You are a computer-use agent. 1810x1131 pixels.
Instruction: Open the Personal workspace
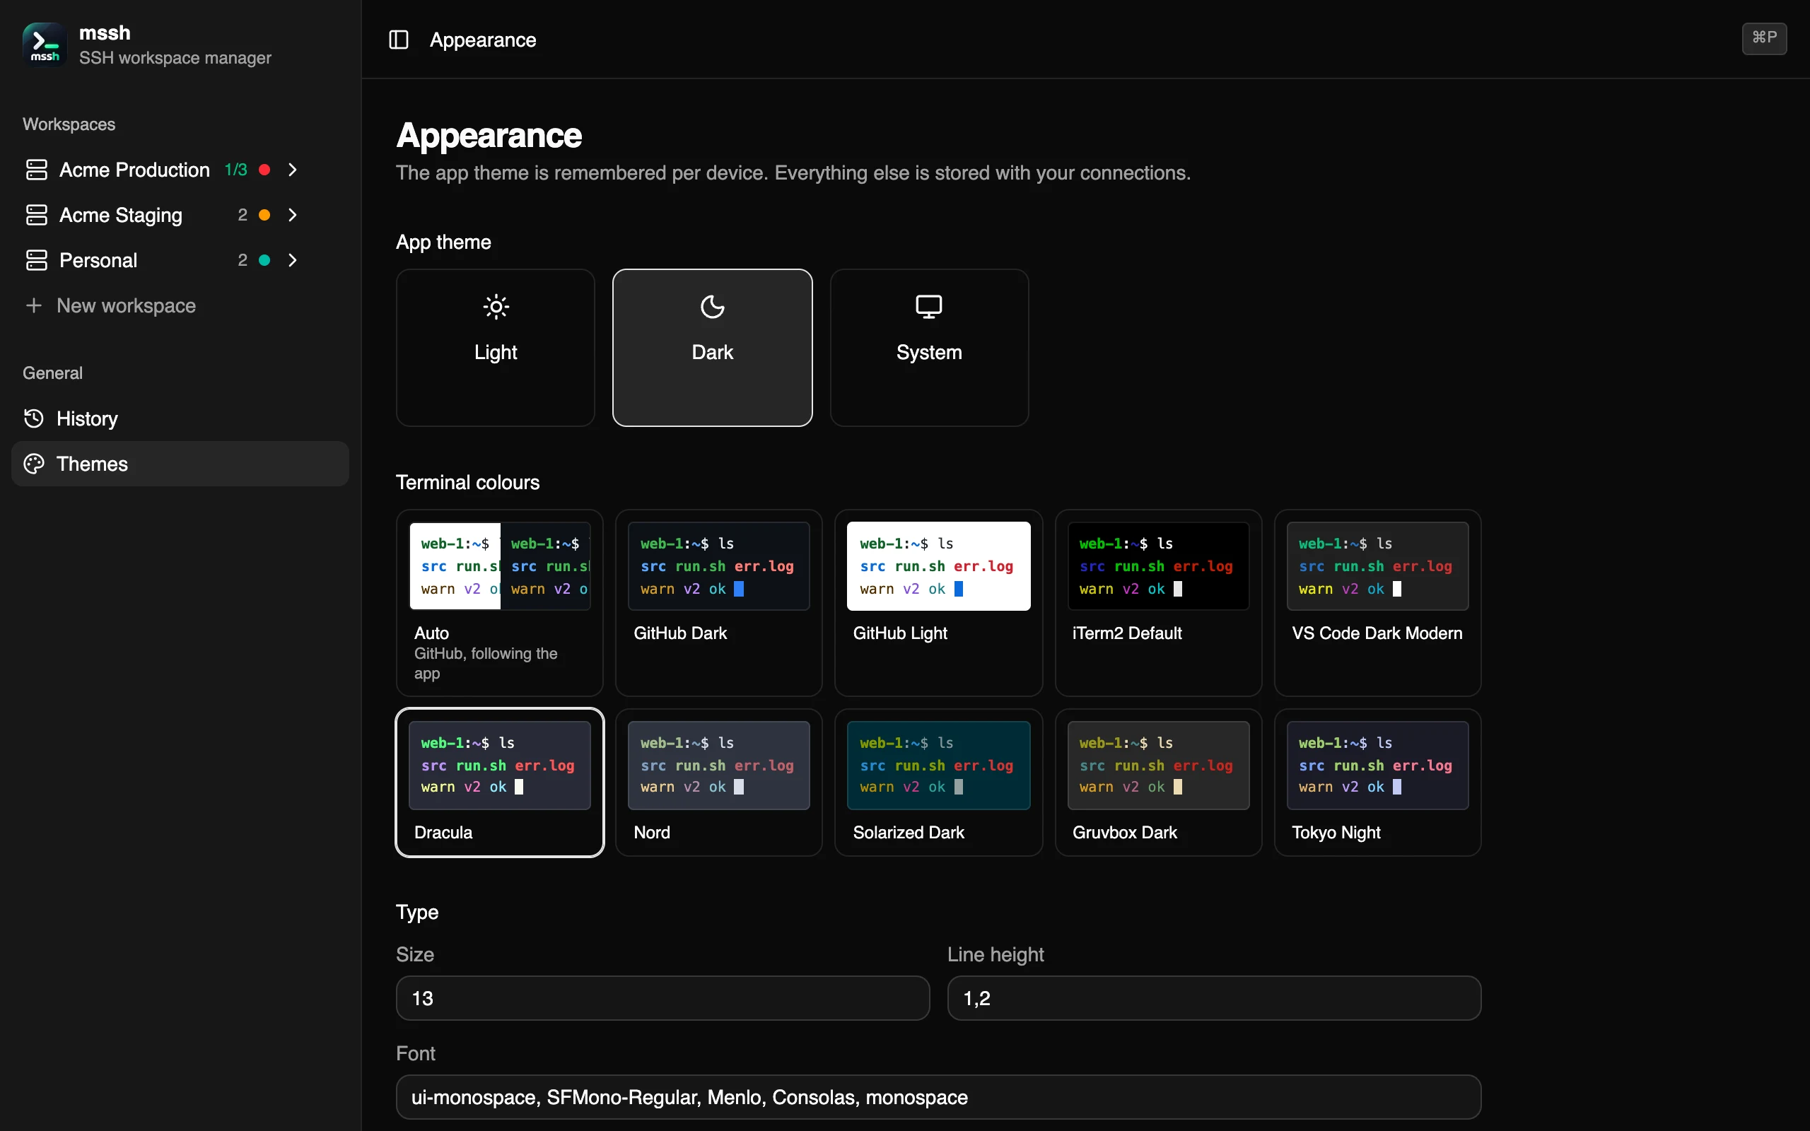tap(98, 260)
